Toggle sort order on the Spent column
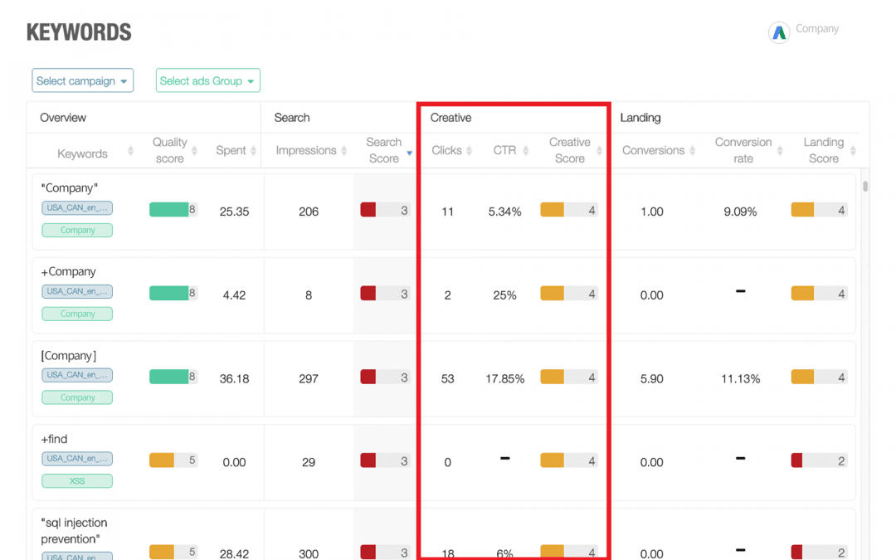The height and width of the screenshot is (560, 896). point(252,150)
